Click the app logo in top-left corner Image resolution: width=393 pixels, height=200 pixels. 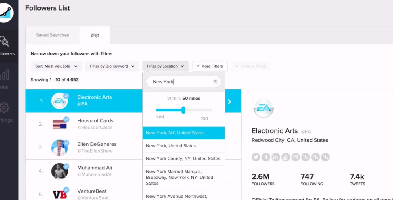tap(6, 13)
